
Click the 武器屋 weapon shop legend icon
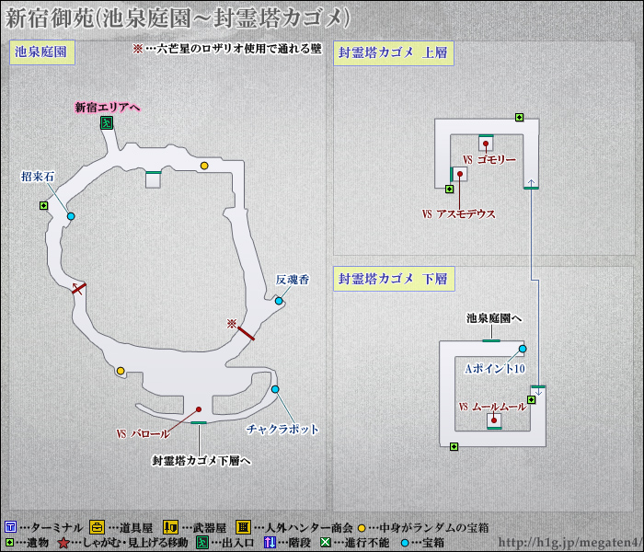[x=170, y=527]
